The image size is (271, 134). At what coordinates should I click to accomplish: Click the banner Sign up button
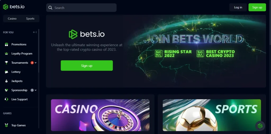[x=87, y=65]
